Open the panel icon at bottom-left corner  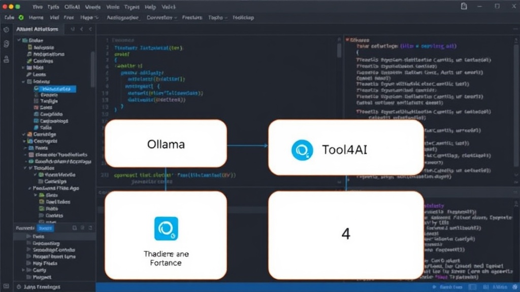point(6,286)
